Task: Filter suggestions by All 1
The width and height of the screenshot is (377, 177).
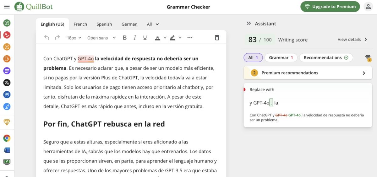Action: tap(253, 58)
